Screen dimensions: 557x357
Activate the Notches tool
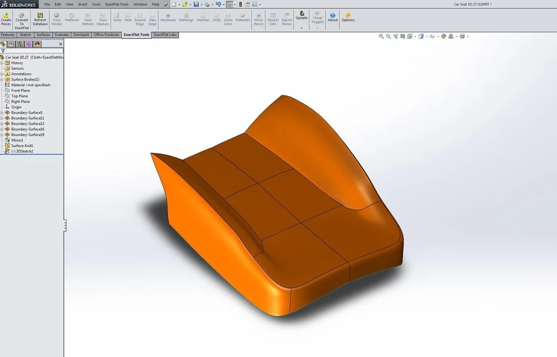tap(203, 19)
